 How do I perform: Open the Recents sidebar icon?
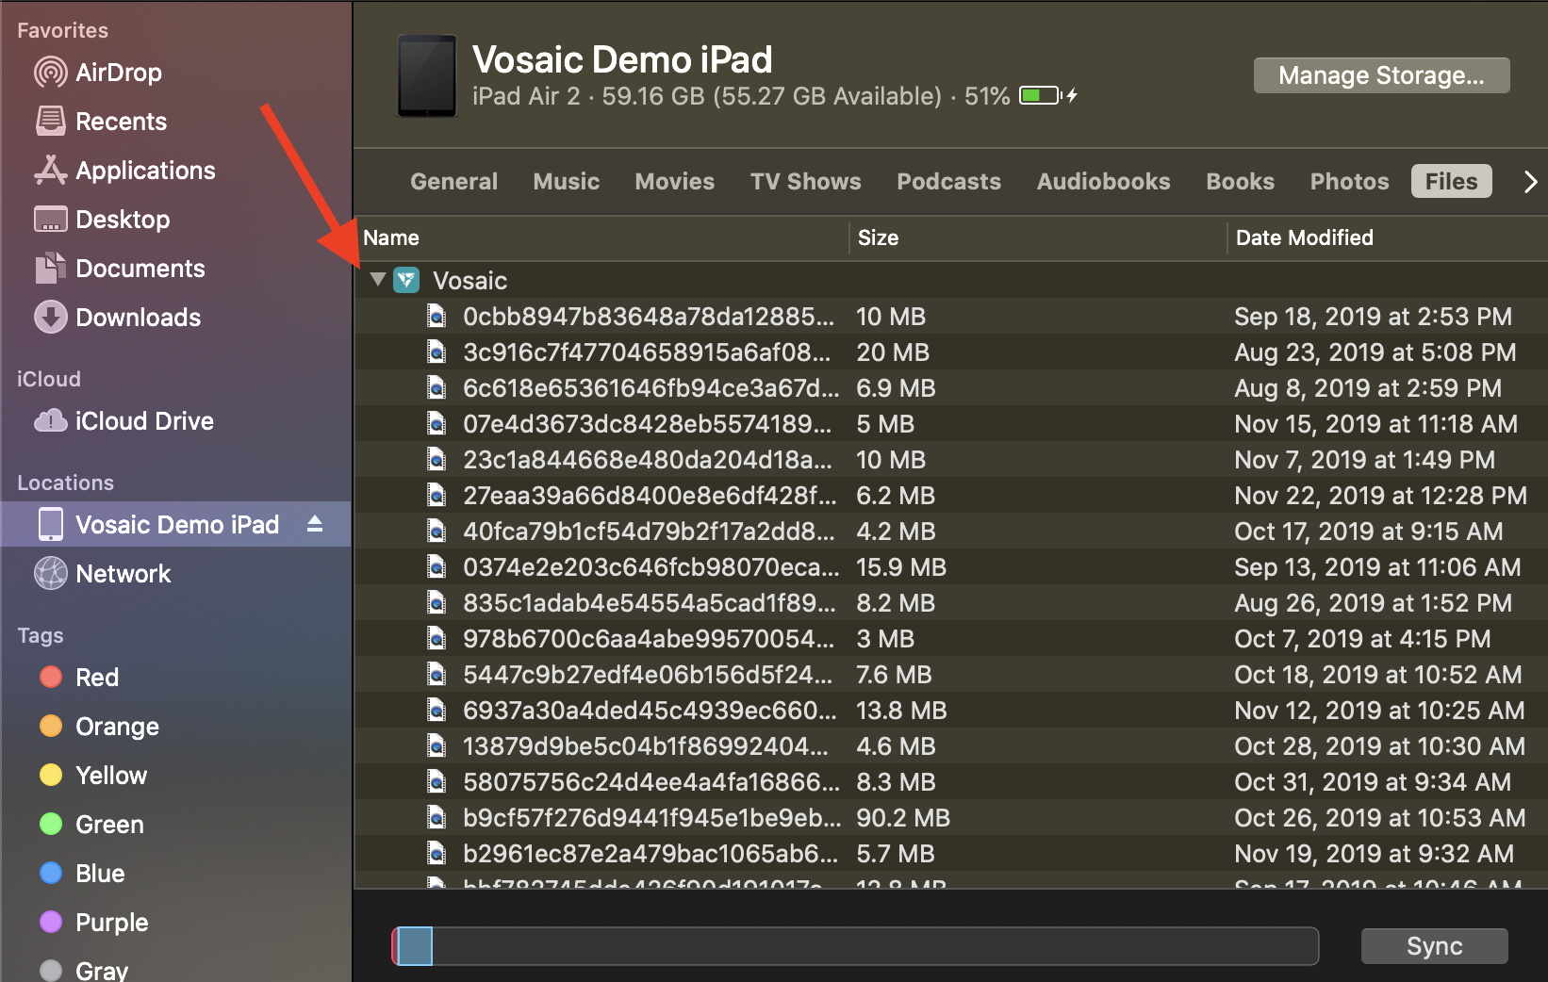(51, 122)
